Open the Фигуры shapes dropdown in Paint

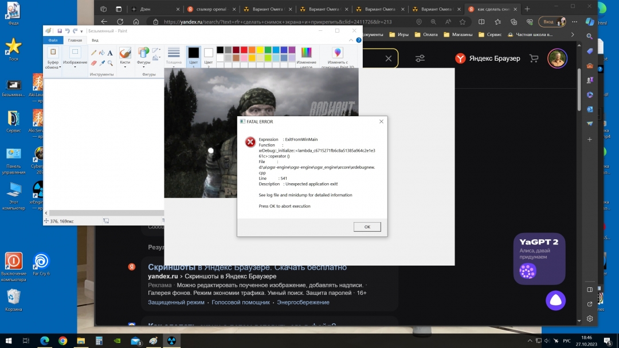pyautogui.click(x=143, y=58)
